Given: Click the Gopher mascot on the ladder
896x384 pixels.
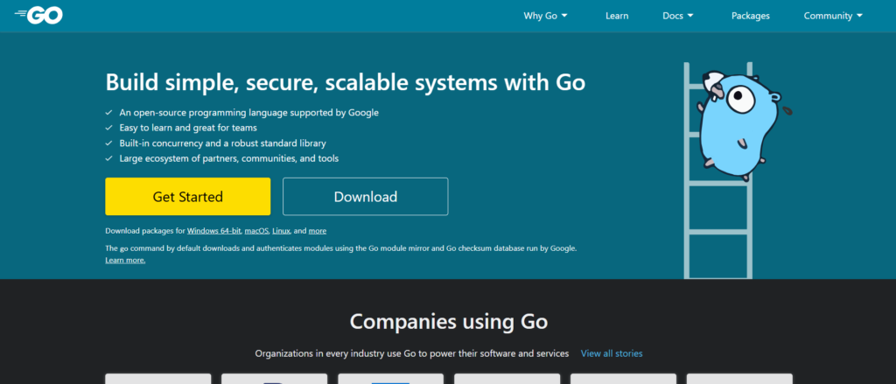Looking at the screenshot, I should 741,124.
